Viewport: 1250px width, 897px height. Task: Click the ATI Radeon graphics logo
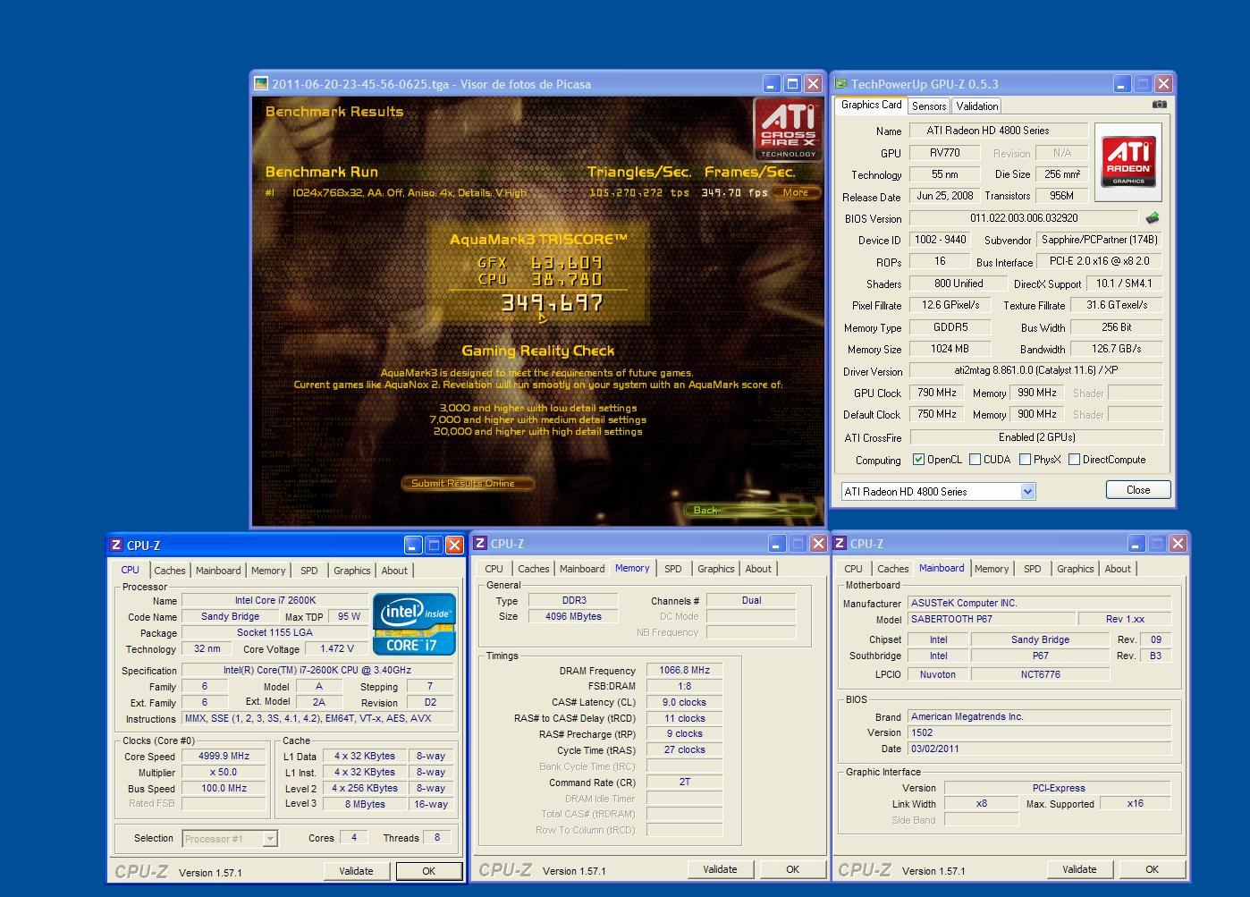(x=1128, y=162)
